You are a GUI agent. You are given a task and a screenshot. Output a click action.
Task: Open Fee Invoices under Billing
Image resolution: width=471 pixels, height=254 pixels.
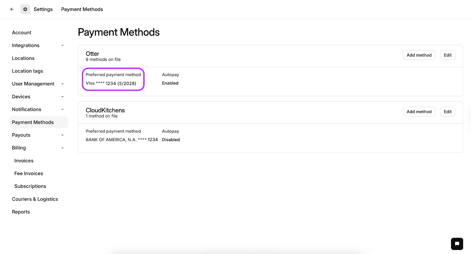(29, 173)
